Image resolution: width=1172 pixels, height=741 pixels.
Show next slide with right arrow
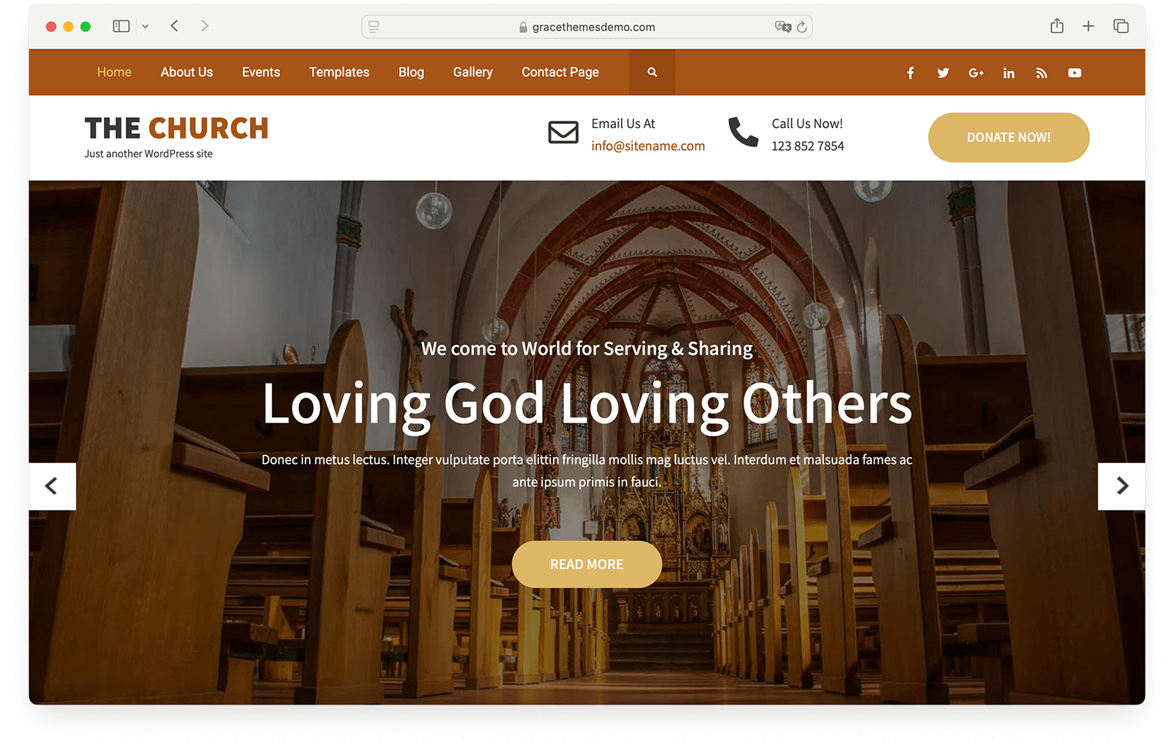tap(1121, 485)
